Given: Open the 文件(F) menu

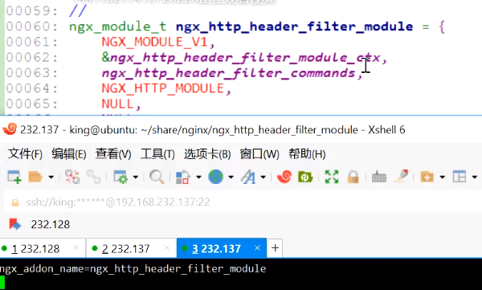Looking at the screenshot, I should point(25,153).
